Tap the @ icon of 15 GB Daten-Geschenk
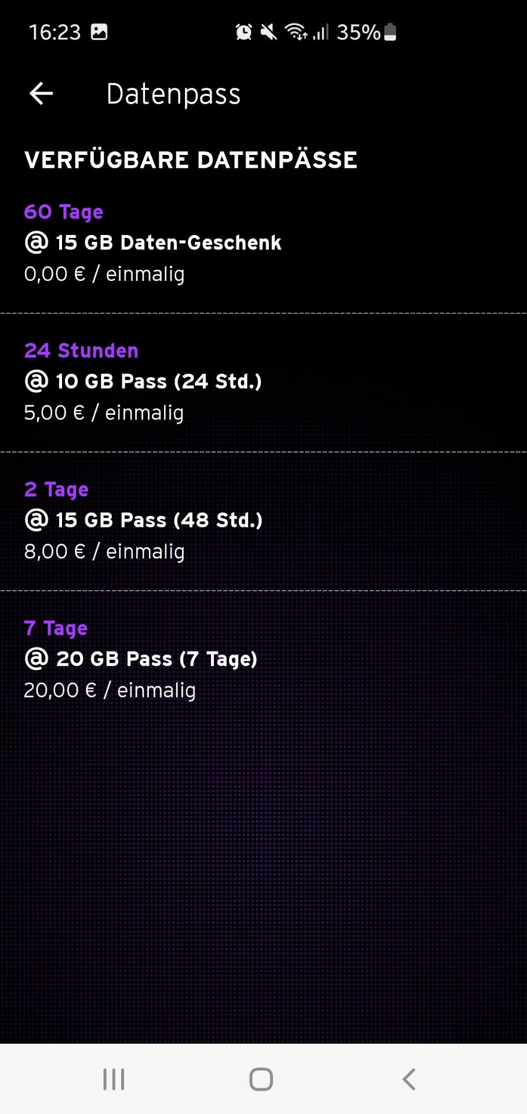Screen dimensions: 527x1114 pos(37,242)
